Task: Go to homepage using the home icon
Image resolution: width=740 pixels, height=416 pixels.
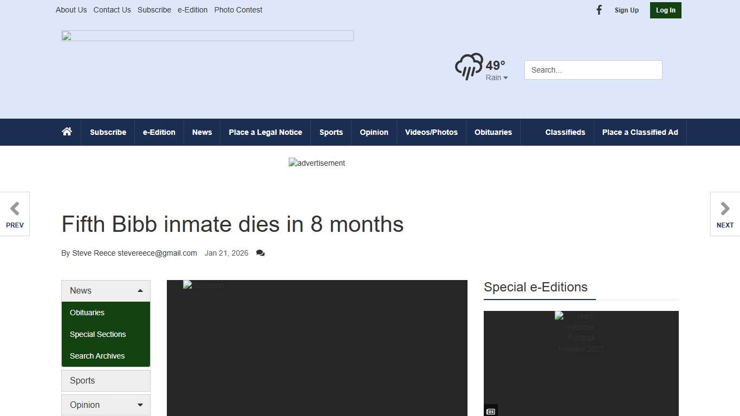Action: [67, 132]
